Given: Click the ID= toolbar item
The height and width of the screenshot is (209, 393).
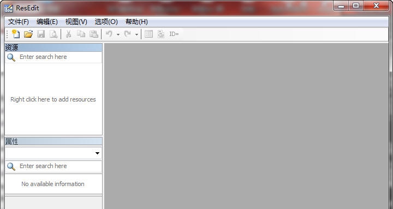Looking at the screenshot, I should (x=174, y=34).
